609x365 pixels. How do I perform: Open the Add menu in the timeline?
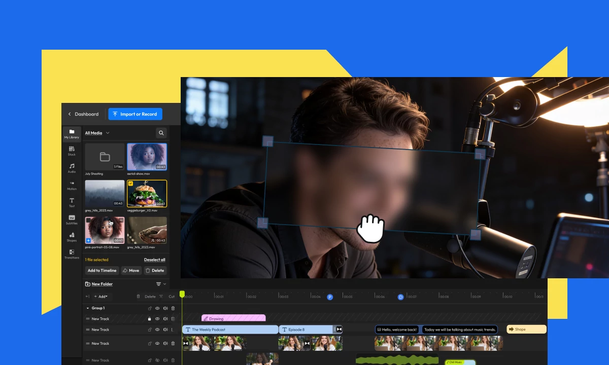click(100, 296)
